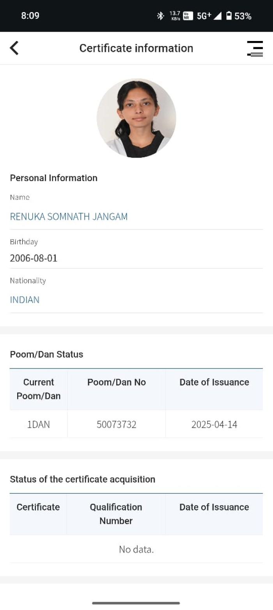Tap the bottom home gesture bar

click(136, 603)
